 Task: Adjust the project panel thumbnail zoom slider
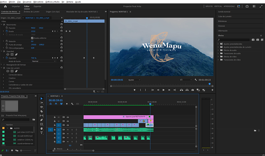click(26, 150)
